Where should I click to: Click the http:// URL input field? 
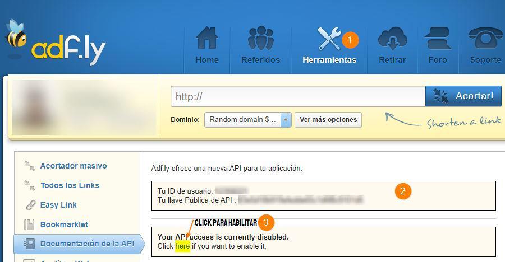tap(298, 96)
